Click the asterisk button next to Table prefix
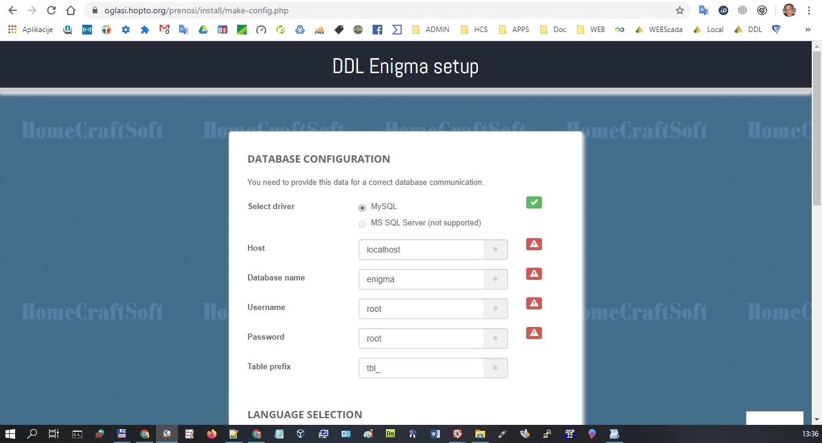The image size is (822, 443). click(x=495, y=368)
